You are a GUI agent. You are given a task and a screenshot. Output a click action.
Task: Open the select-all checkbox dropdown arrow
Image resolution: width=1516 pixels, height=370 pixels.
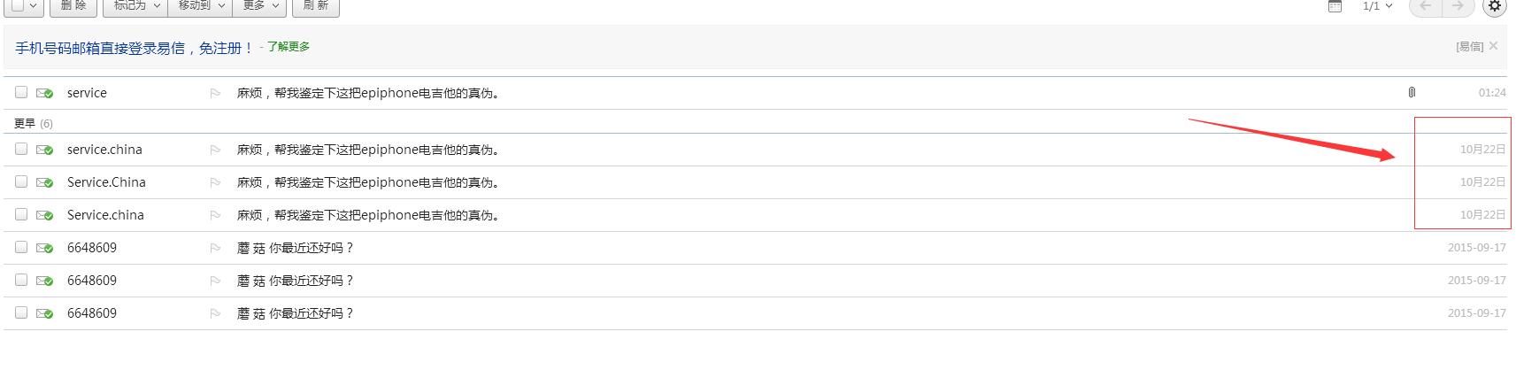click(34, 6)
